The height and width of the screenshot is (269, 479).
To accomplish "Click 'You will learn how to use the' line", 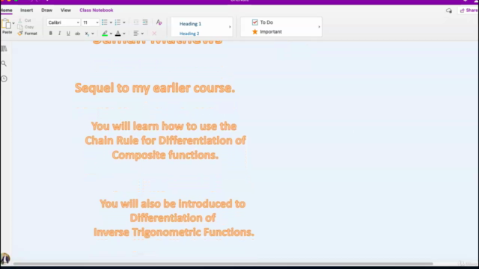I will [x=164, y=126].
